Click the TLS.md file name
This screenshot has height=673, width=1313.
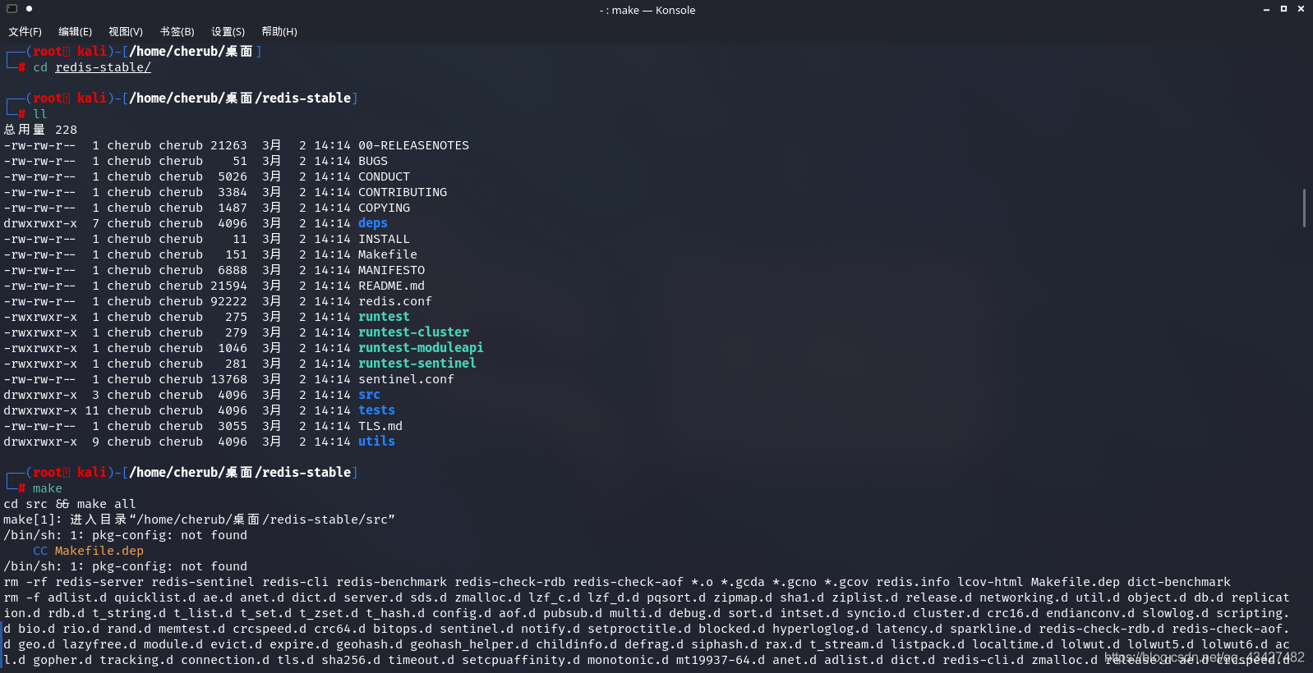click(380, 426)
